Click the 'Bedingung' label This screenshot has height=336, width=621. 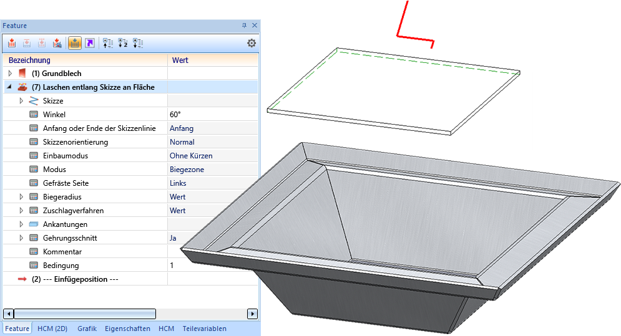point(61,265)
